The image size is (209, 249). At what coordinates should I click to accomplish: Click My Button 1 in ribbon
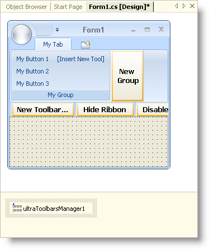pyautogui.click(x=32, y=59)
